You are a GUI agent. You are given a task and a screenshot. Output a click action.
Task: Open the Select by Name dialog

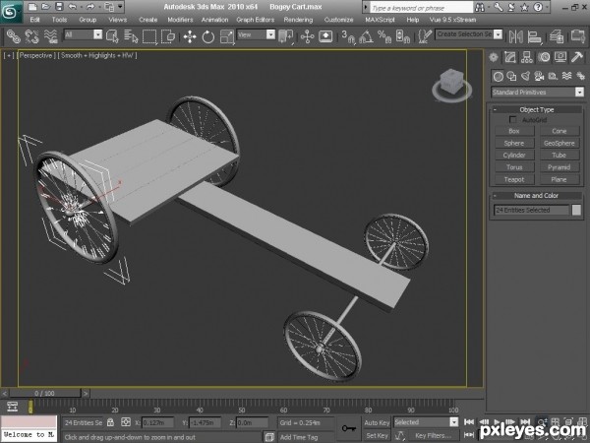point(131,36)
